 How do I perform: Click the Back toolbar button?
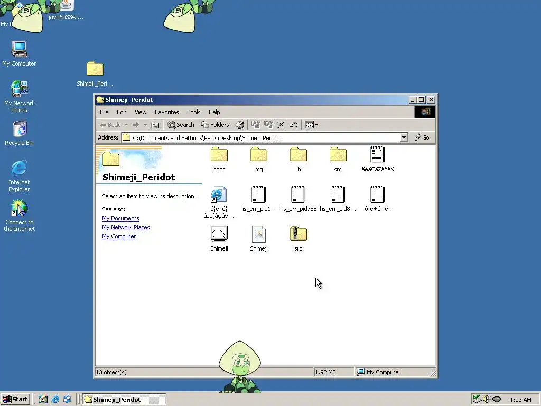109,125
